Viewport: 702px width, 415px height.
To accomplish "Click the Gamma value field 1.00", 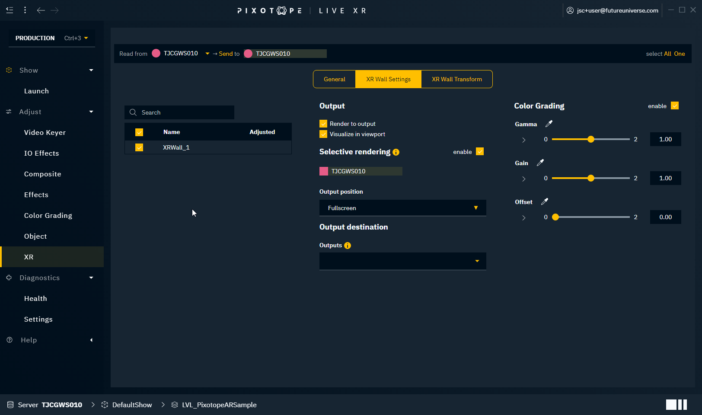I will (666, 139).
